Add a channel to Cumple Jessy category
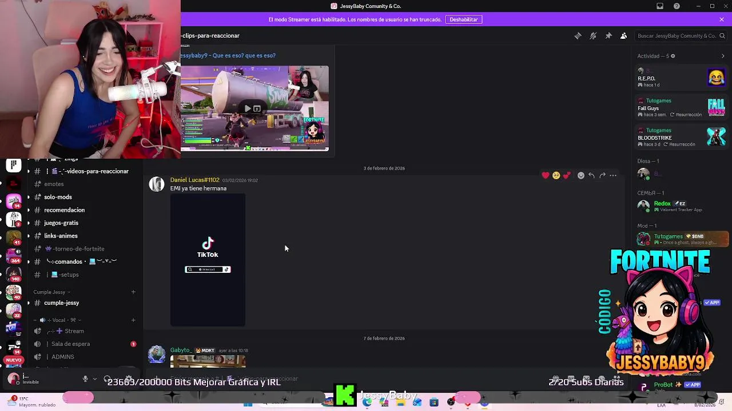 pyautogui.click(x=133, y=292)
